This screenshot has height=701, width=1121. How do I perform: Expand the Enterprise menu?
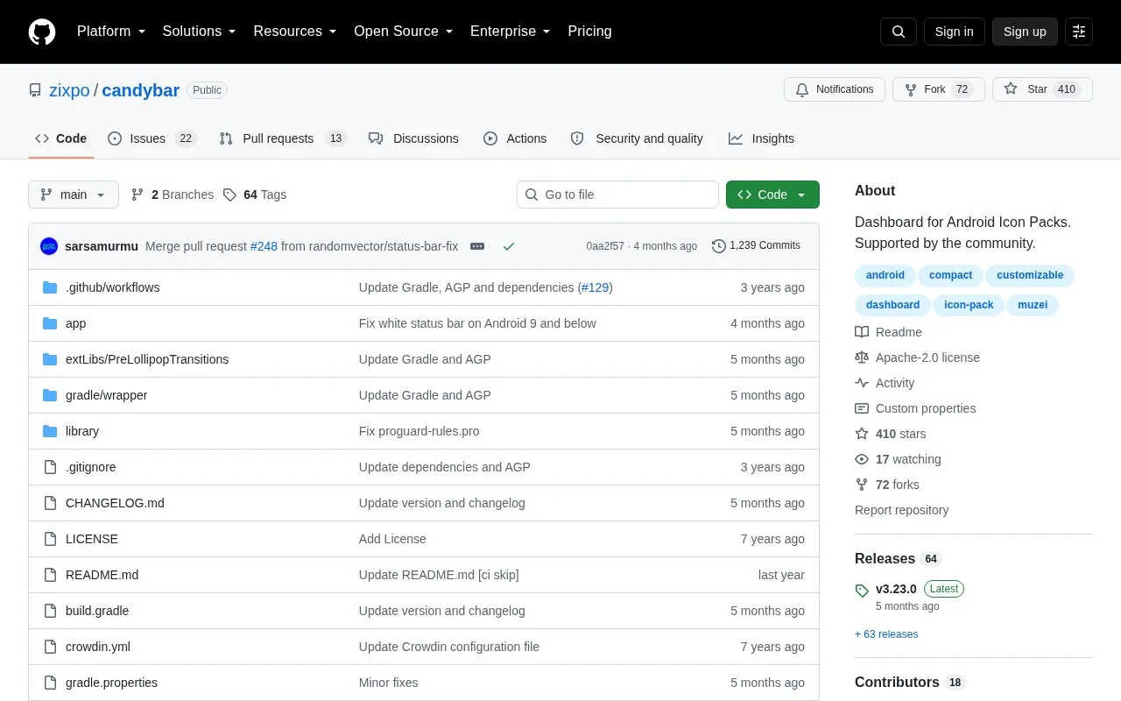[x=510, y=32]
